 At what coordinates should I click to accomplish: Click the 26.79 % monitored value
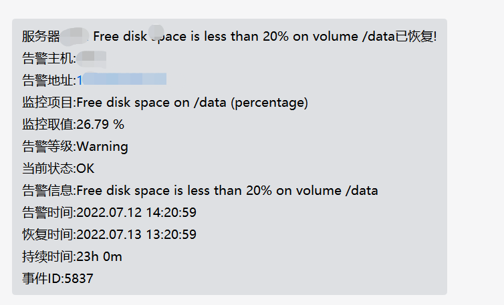point(100,124)
